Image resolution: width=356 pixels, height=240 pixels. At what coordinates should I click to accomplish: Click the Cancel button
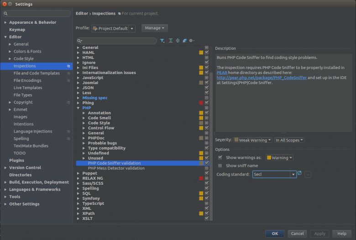297,234
